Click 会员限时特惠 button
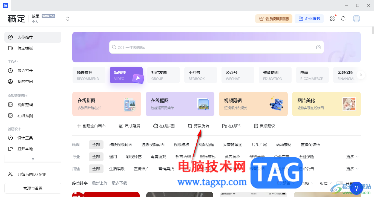 (274, 19)
